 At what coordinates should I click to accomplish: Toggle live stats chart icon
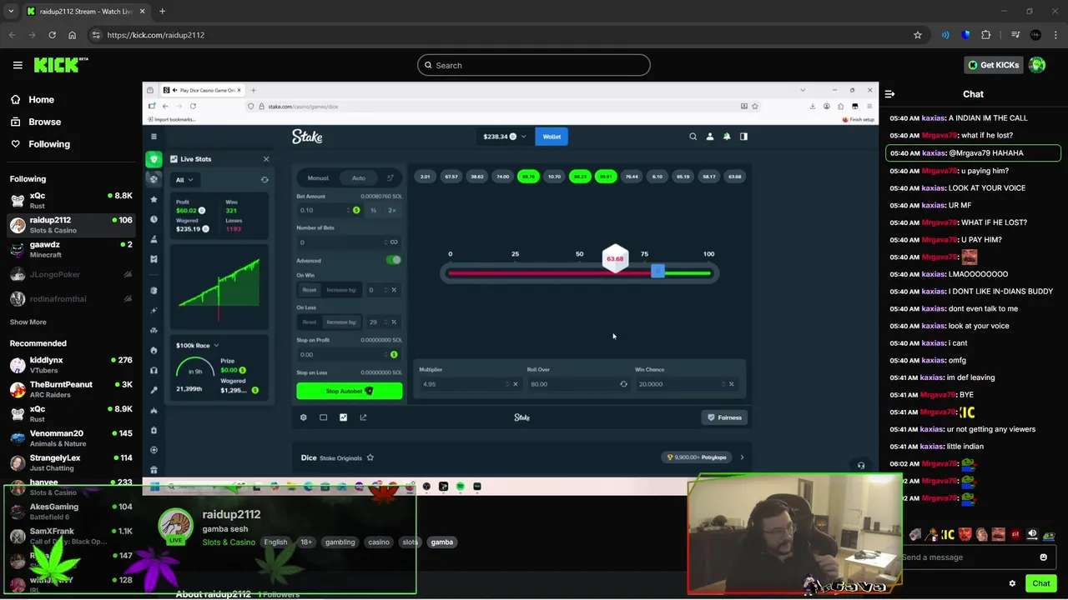(x=343, y=417)
